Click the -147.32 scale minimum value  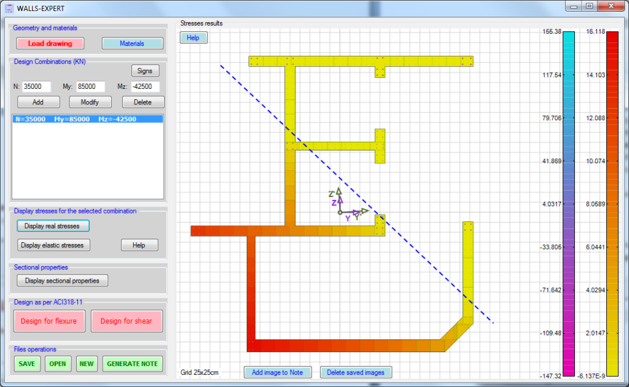[550, 376]
